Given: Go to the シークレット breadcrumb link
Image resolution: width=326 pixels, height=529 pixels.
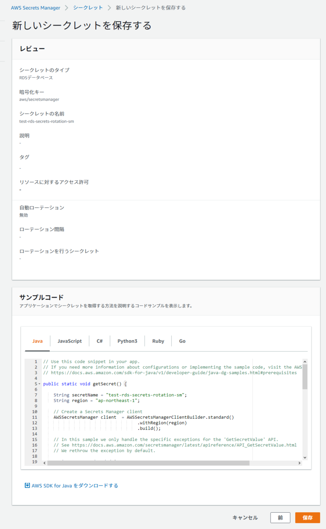Looking at the screenshot, I should 88,7.
